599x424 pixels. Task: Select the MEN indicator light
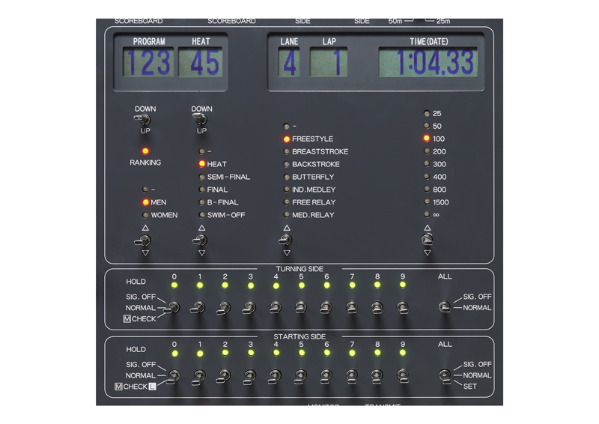[145, 202]
